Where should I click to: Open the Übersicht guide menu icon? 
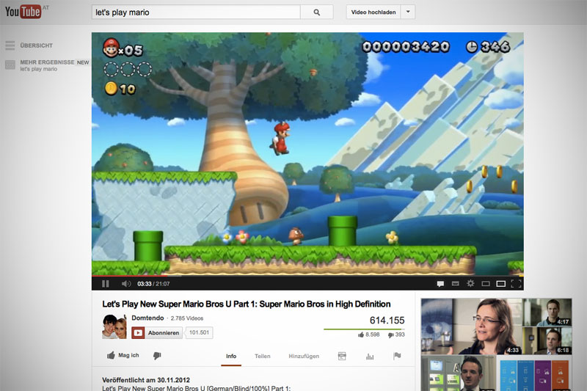pos(10,45)
